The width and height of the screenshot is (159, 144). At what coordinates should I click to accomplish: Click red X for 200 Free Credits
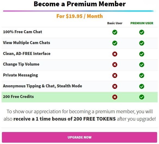coord(115,97)
